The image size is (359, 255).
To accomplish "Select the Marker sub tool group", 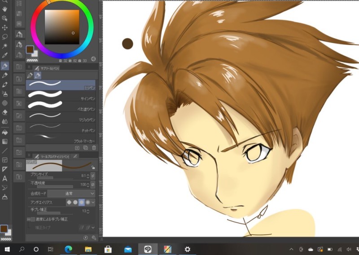I will click(x=38, y=75).
